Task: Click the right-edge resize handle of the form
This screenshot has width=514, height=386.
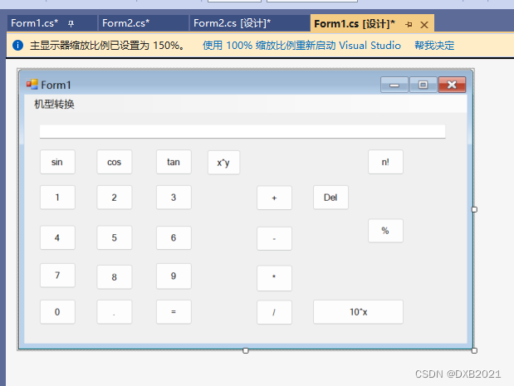Action: (474, 209)
